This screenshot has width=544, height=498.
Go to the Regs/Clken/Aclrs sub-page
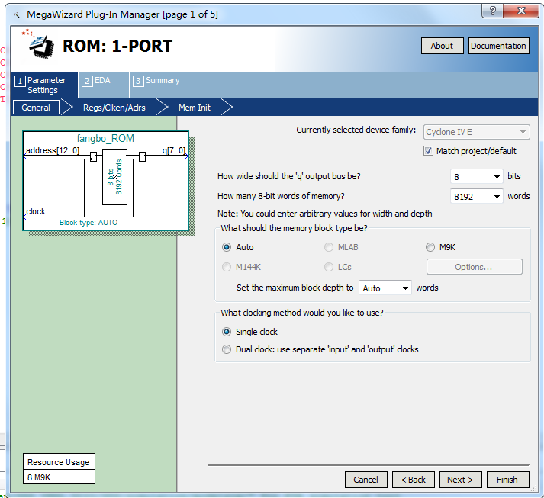coord(114,108)
